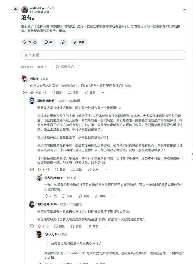Click the 搜索评论 search field
This screenshot has width=193, height=264.
(65, 67)
